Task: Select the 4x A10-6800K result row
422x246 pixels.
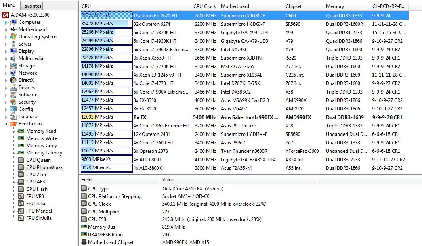Action: pos(244,159)
